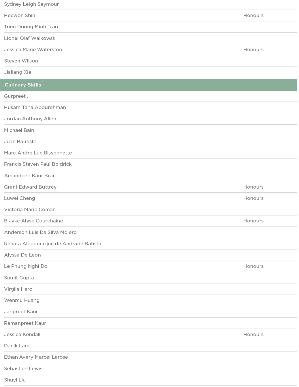The width and height of the screenshot is (299, 387).
Task: Select Virgile Hero in the list
Action: [18, 289]
